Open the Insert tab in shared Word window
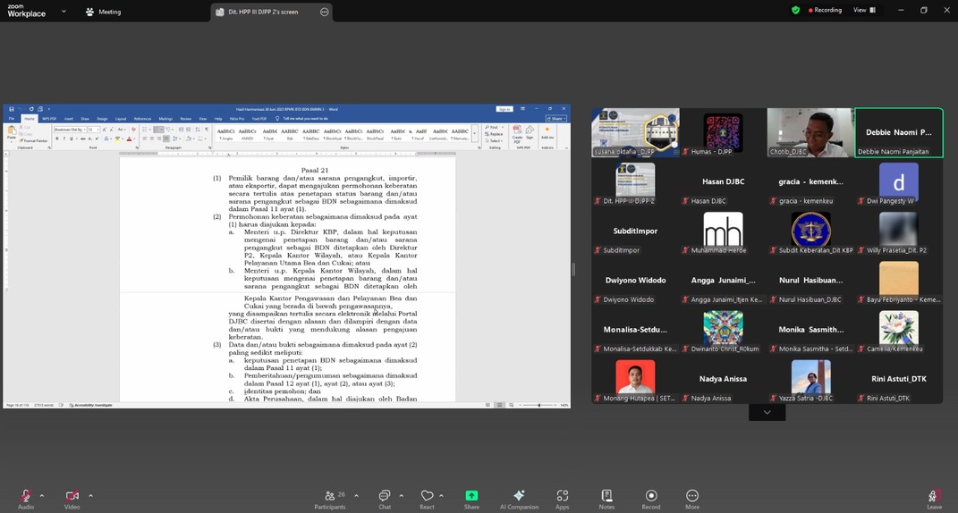 pos(68,119)
